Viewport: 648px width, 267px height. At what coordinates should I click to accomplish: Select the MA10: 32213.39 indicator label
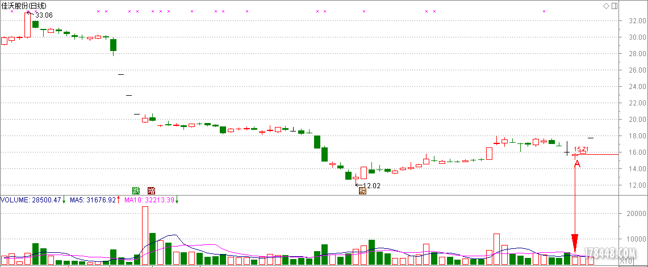149,200
